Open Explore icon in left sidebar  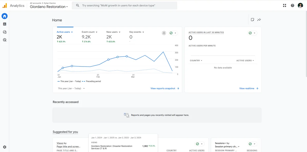[4, 32]
